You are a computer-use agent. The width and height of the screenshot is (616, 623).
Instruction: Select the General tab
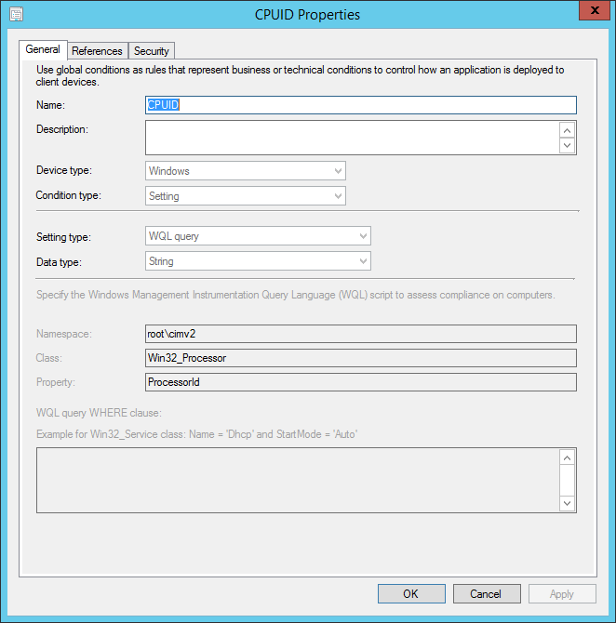43,50
